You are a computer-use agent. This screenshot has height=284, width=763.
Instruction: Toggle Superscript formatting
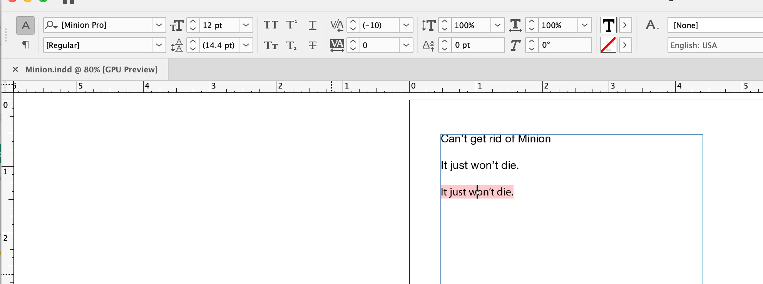[292, 25]
